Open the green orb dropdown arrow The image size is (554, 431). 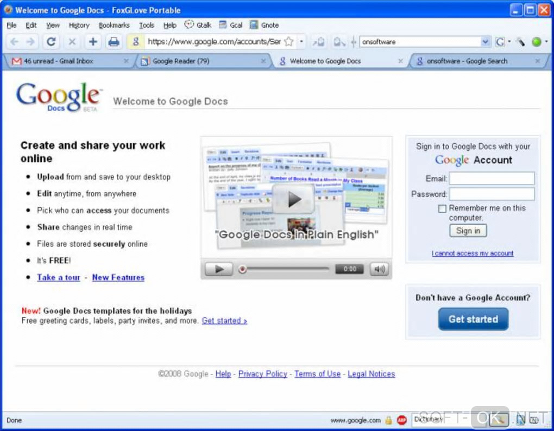pyautogui.click(x=546, y=42)
